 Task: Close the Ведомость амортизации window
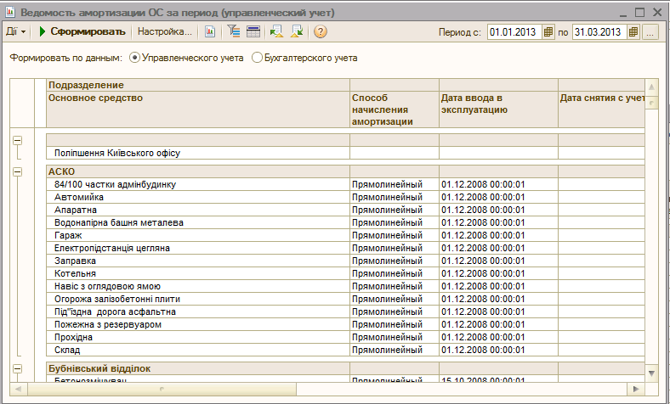coord(657,13)
